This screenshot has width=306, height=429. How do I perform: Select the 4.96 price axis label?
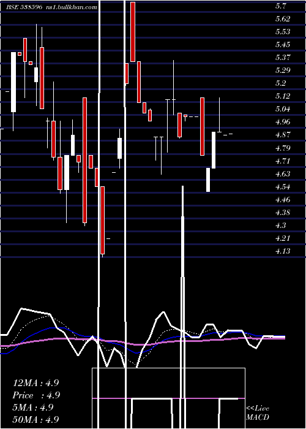click(283, 122)
